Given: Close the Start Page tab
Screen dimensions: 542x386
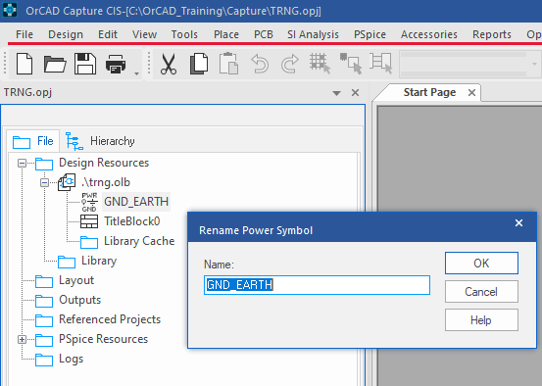Looking at the screenshot, I should 471,93.
